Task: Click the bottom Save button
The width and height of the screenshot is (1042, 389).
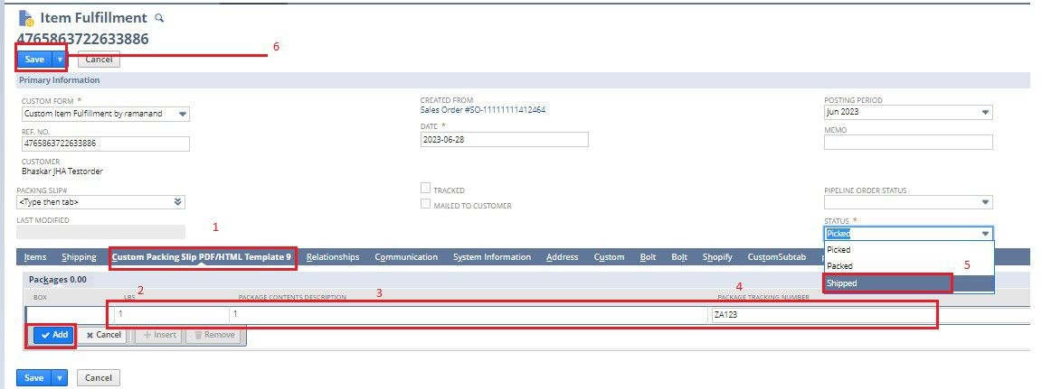Action: 33,378
